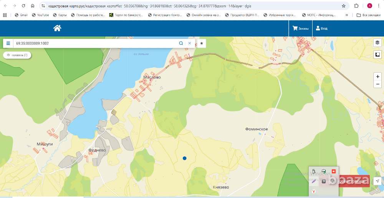Image resolution: width=384 pixels, height=198 pixels.
Task: Zoom out with the minus button
Action: (378, 84)
